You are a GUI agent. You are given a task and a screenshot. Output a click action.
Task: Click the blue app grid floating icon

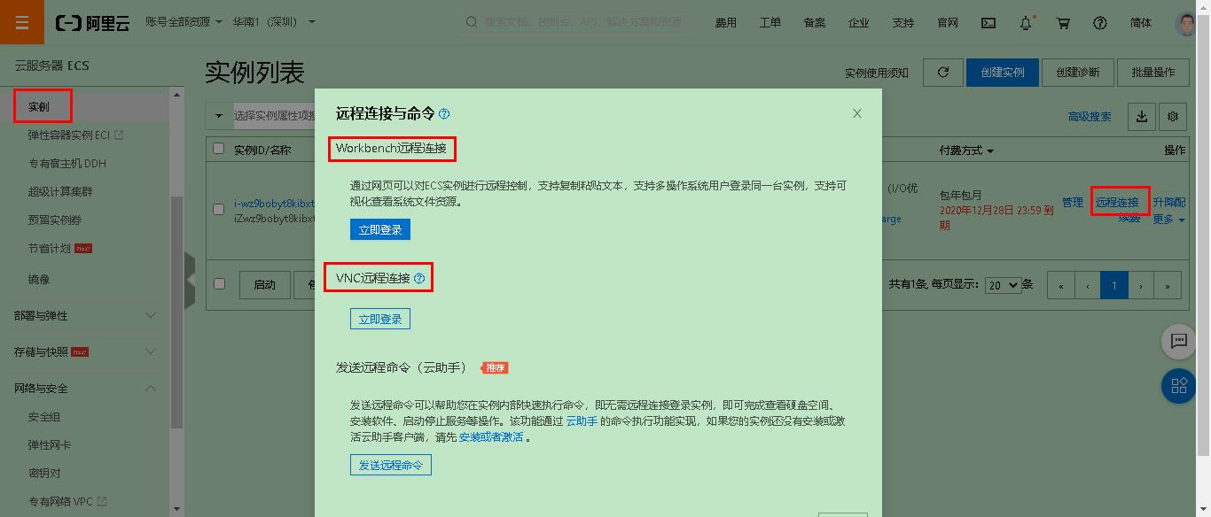click(x=1178, y=386)
